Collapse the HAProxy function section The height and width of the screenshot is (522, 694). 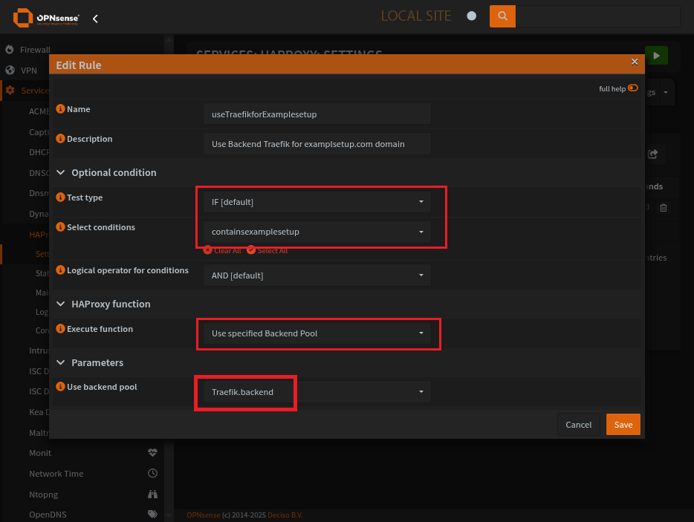[61, 304]
